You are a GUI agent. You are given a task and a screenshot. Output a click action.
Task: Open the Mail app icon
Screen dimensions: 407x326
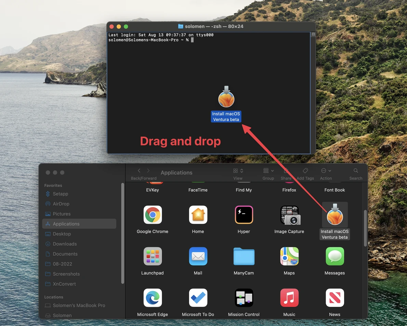tap(198, 256)
